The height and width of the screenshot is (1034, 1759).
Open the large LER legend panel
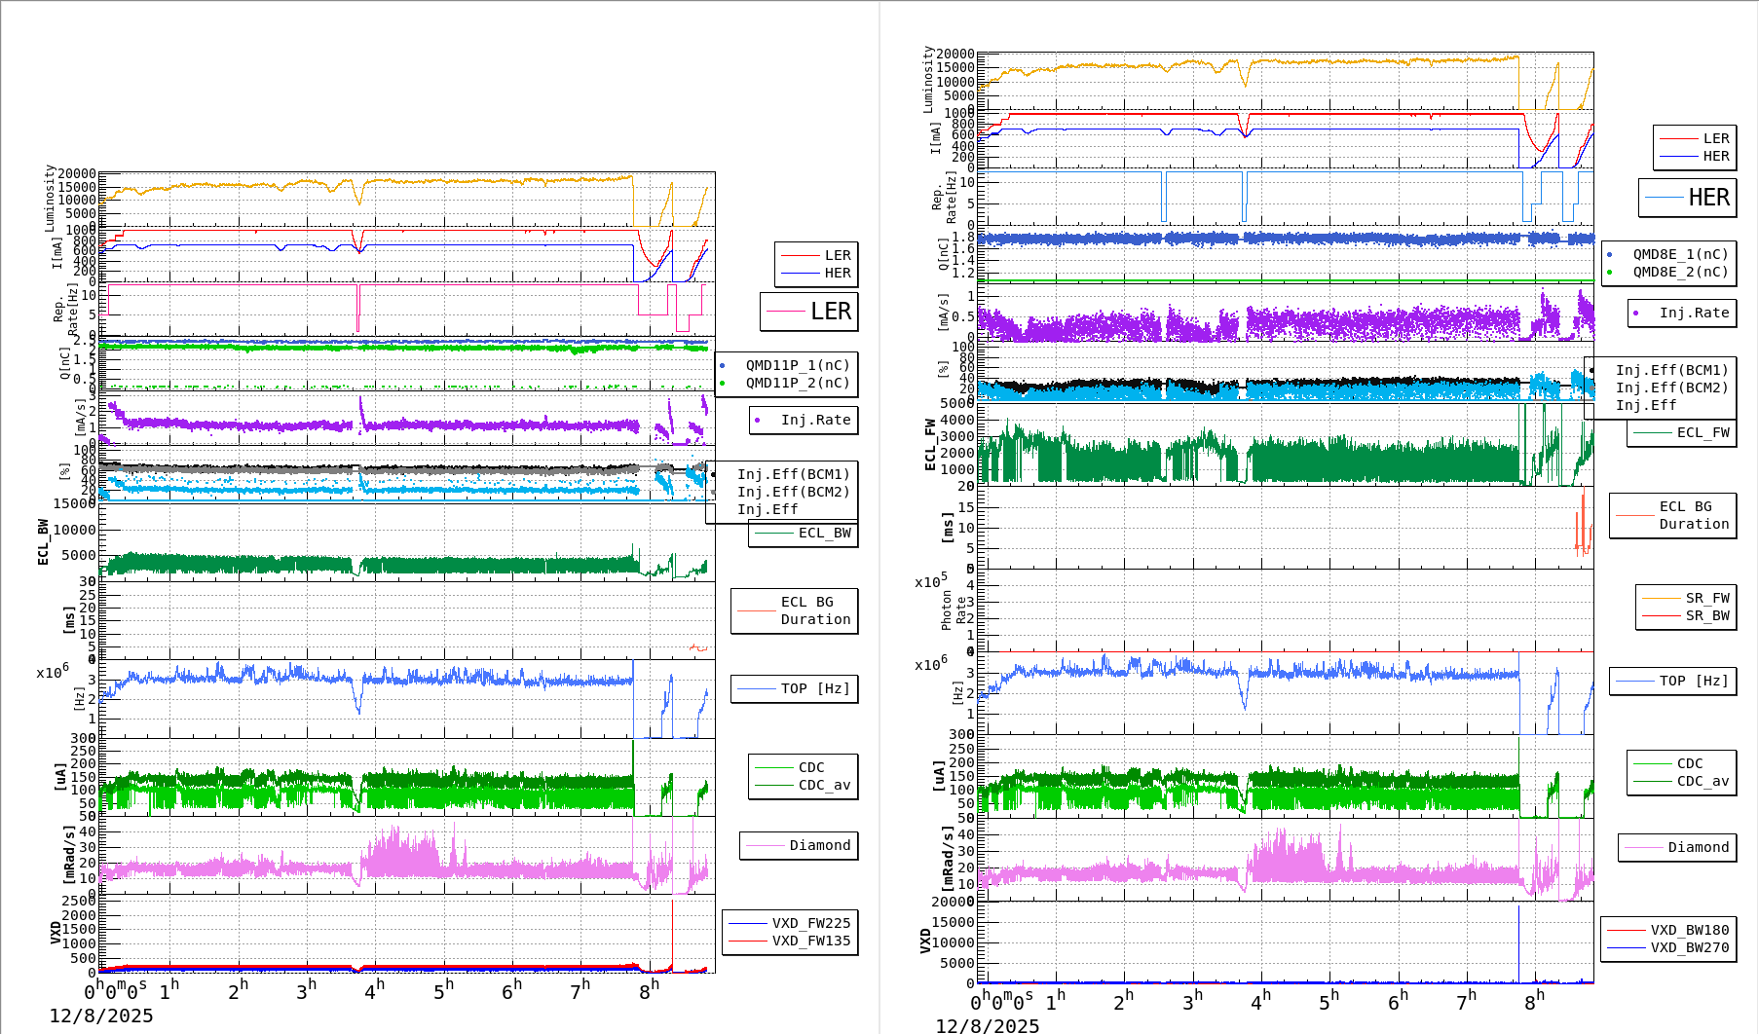809,312
